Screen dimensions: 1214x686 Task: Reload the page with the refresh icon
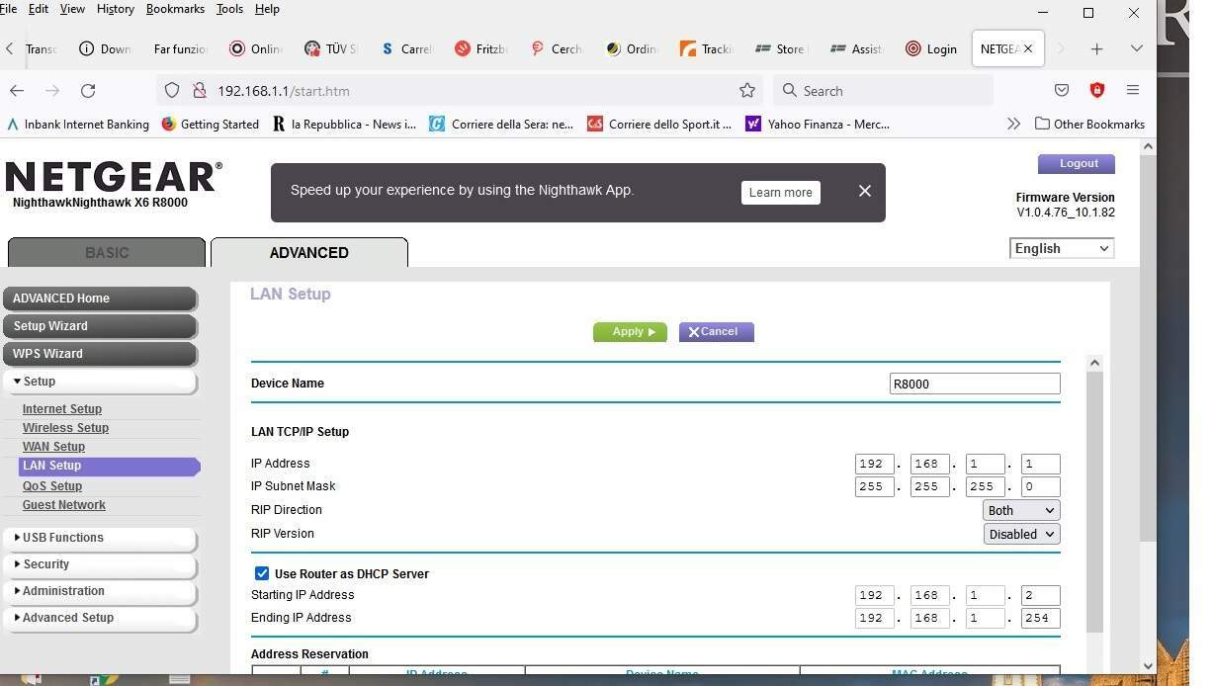88,90
